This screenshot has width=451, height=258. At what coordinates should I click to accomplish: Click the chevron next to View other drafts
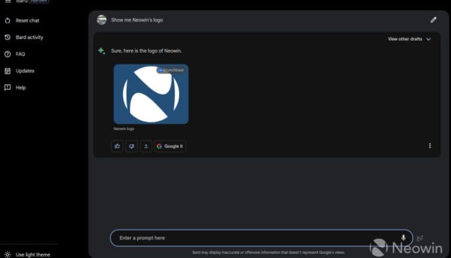(x=429, y=40)
